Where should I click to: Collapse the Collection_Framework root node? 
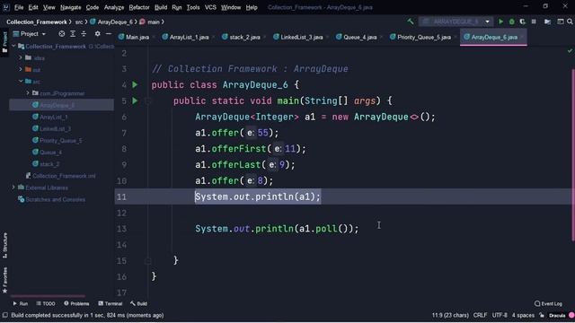coord(14,46)
